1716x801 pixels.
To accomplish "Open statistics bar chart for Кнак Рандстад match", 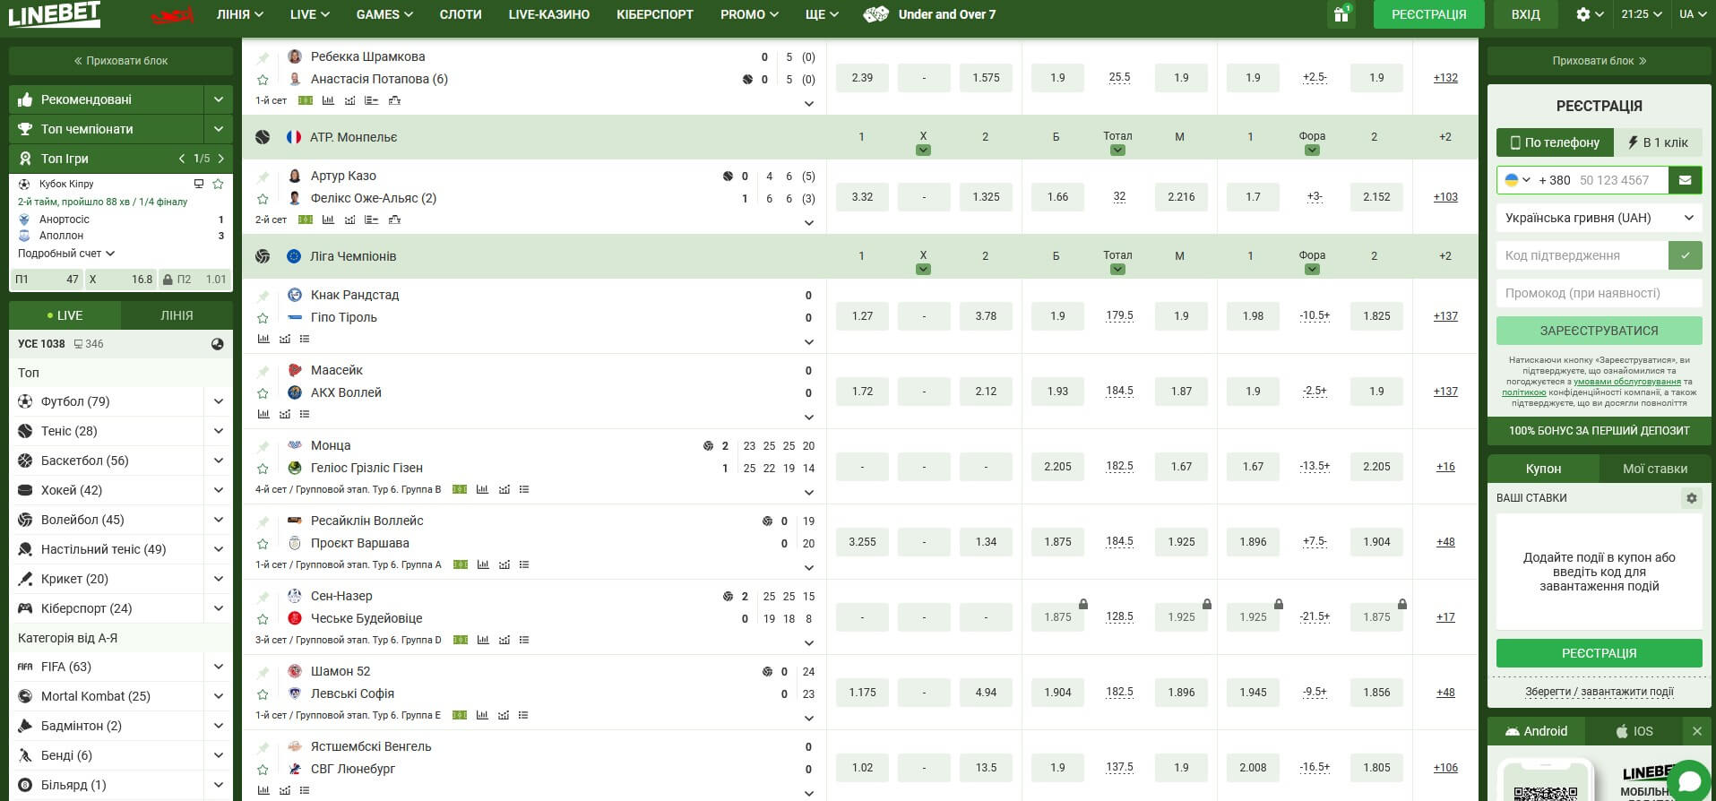I will pos(263,339).
